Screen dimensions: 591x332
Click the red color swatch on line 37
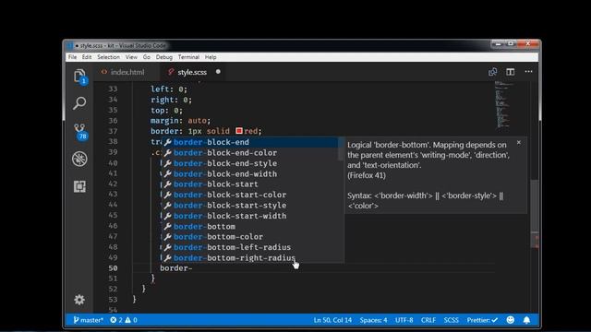point(239,131)
